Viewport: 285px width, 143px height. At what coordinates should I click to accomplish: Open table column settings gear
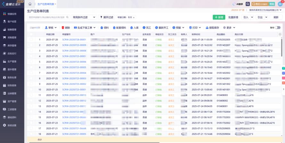pyautogui.click(x=280, y=34)
